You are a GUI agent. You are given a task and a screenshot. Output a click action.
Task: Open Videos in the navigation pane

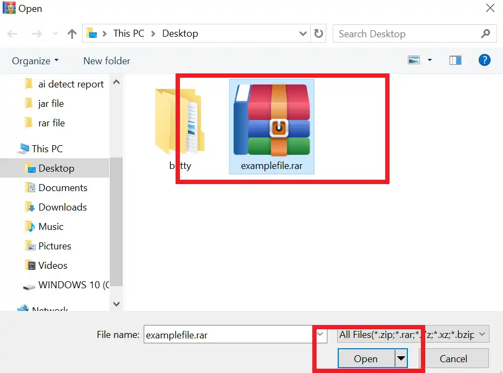click(52, 266)
